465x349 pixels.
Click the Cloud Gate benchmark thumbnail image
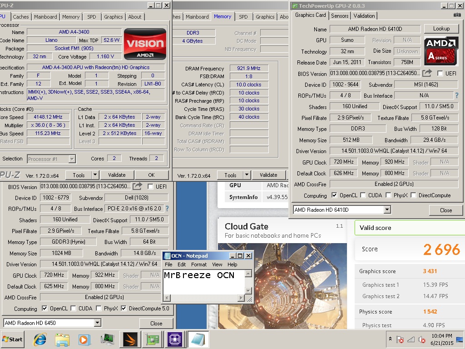(282, 286)
